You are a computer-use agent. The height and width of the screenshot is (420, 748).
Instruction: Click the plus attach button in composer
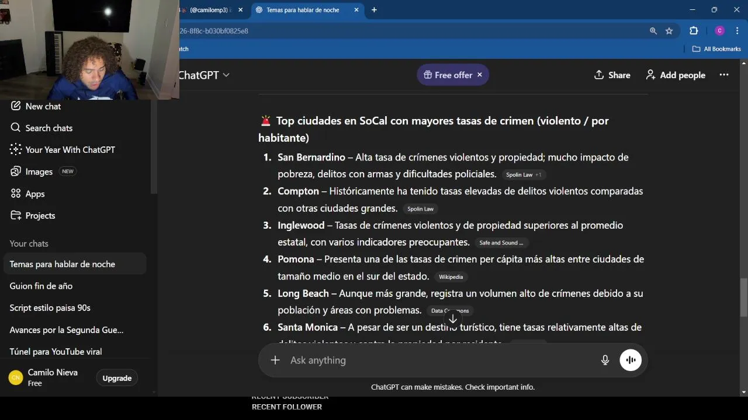(x=275, y=360)
